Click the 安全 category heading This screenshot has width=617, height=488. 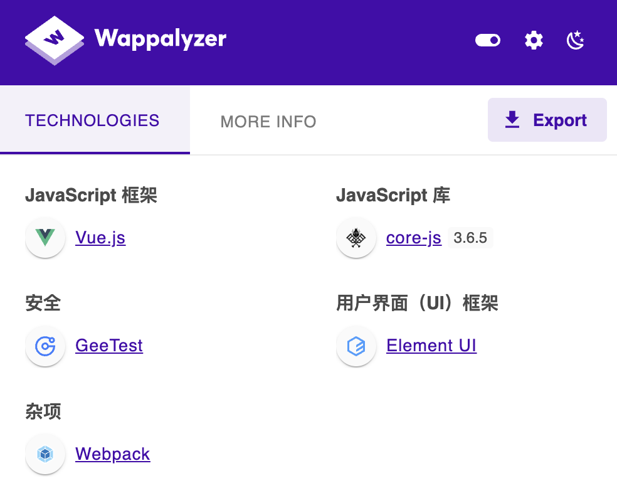click(x=43, y=304)
